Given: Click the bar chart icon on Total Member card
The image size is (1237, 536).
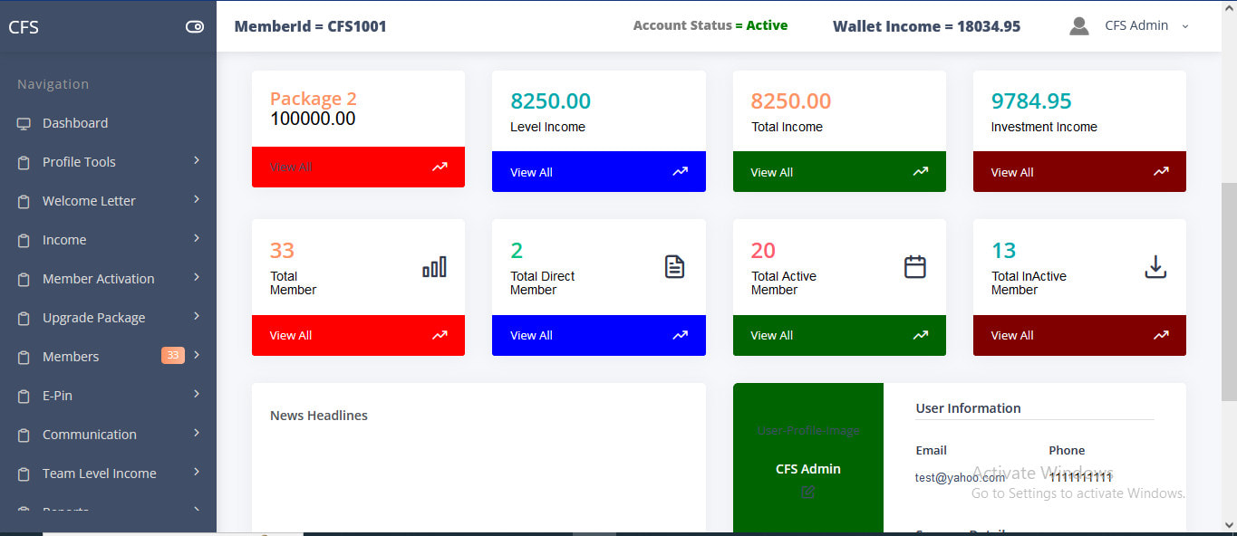Looking at the screenshot, I should pos(434,267).
